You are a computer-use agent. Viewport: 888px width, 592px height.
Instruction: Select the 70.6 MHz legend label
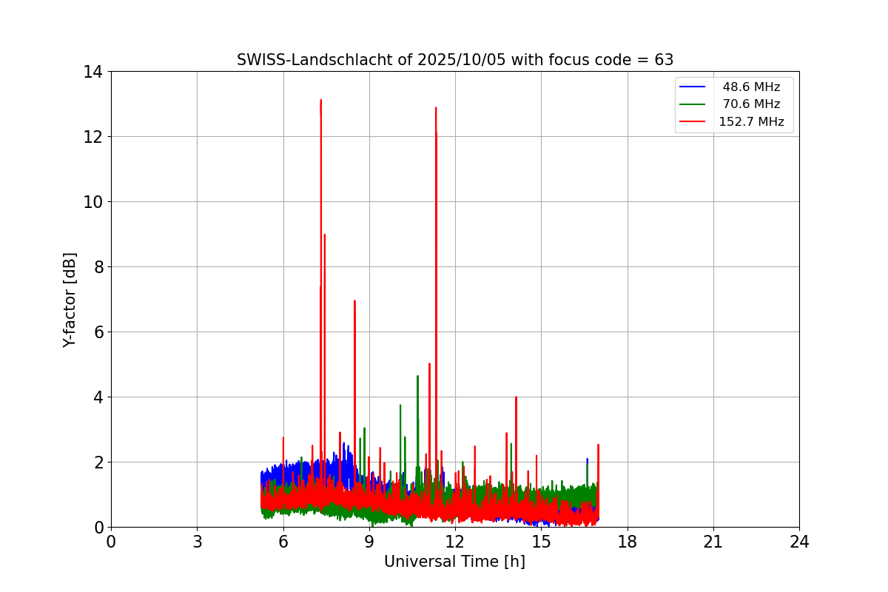pyautogui.click(x=751, y=104)
